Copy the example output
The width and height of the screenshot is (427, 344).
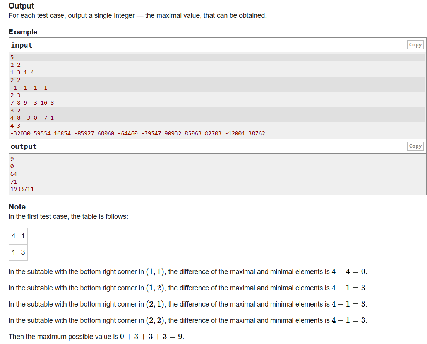(x=415, y=146)
